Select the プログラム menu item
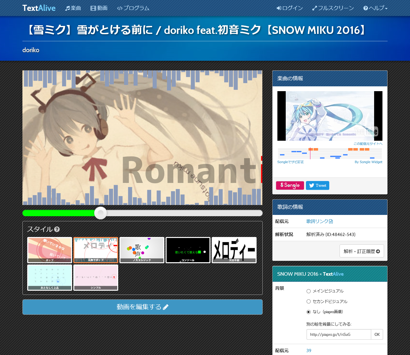Screen dimensions: 410x355 (133, 8)
